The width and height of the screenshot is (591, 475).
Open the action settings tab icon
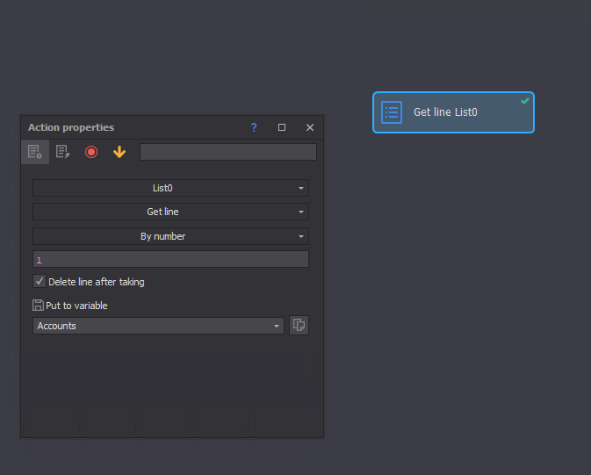[35, 152]
